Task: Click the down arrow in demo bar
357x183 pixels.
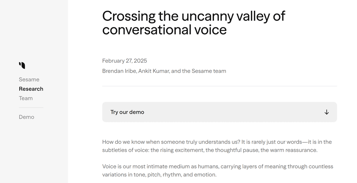Action: point(327,112)
